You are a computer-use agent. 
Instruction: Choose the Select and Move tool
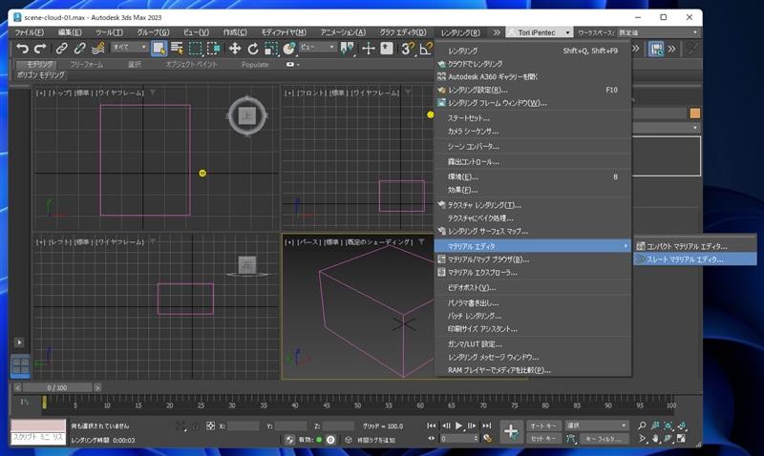coord(234,49)
